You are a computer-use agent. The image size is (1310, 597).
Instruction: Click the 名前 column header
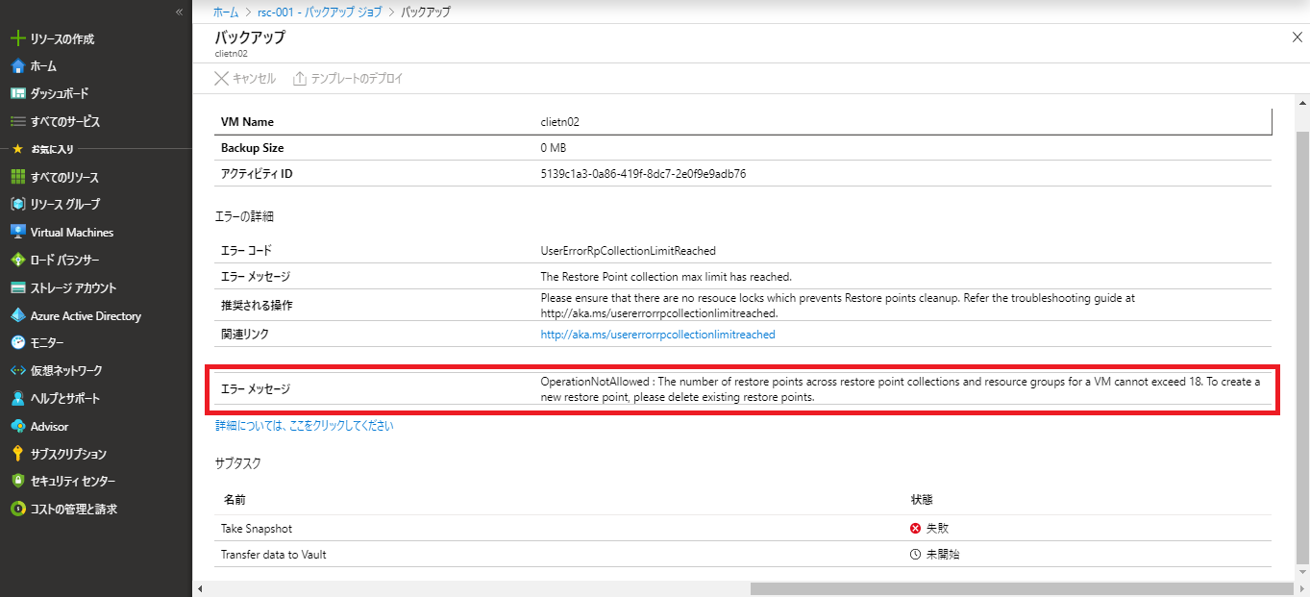point(235,500)
